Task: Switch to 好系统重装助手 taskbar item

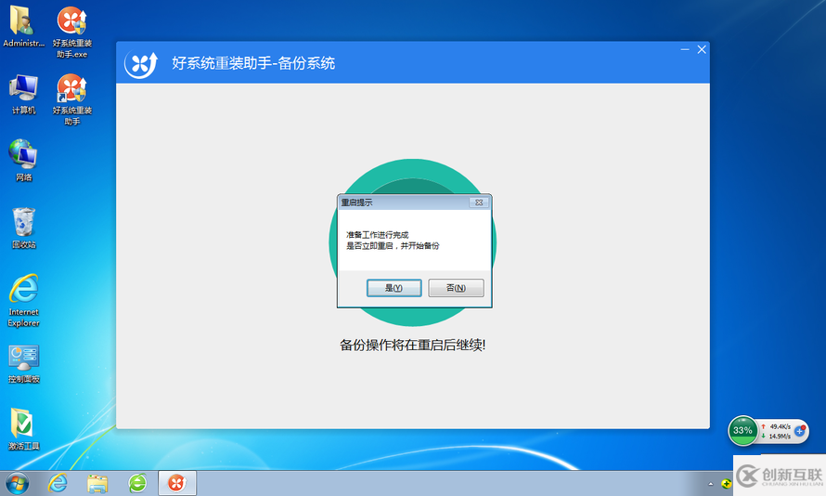Action: (177, 483)
